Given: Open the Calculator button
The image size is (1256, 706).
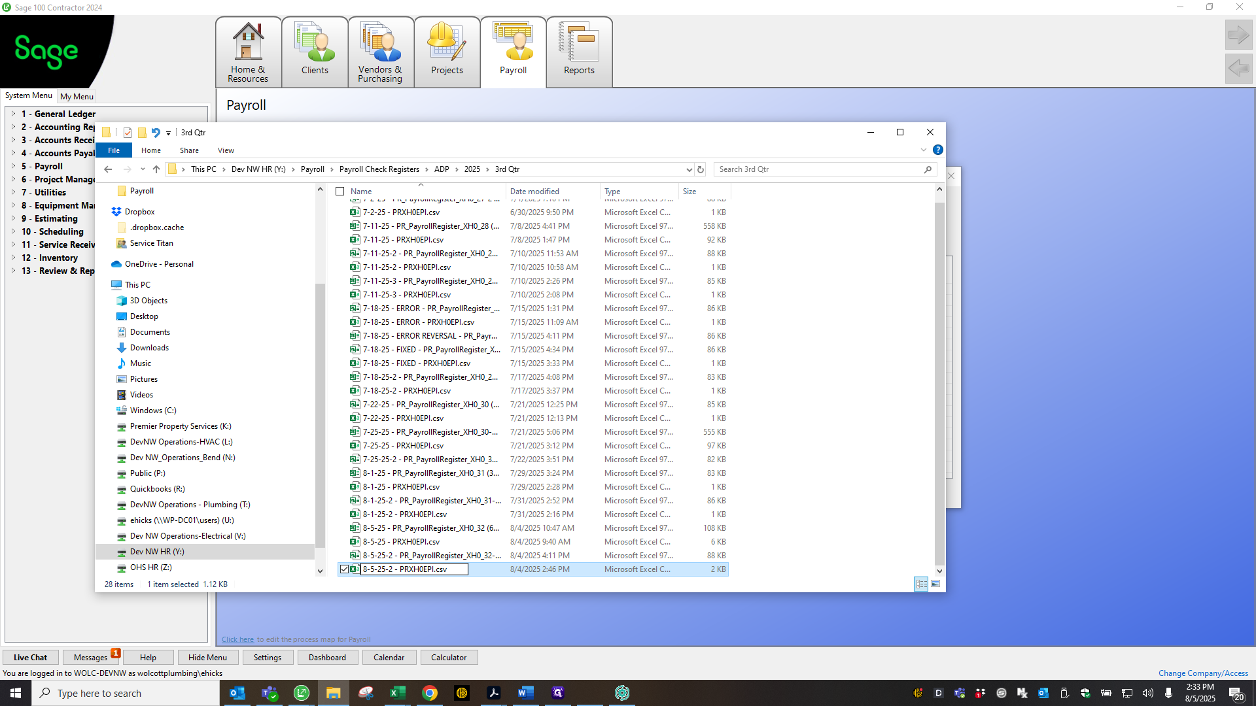Looking at the screenshot, I should 449,658.
